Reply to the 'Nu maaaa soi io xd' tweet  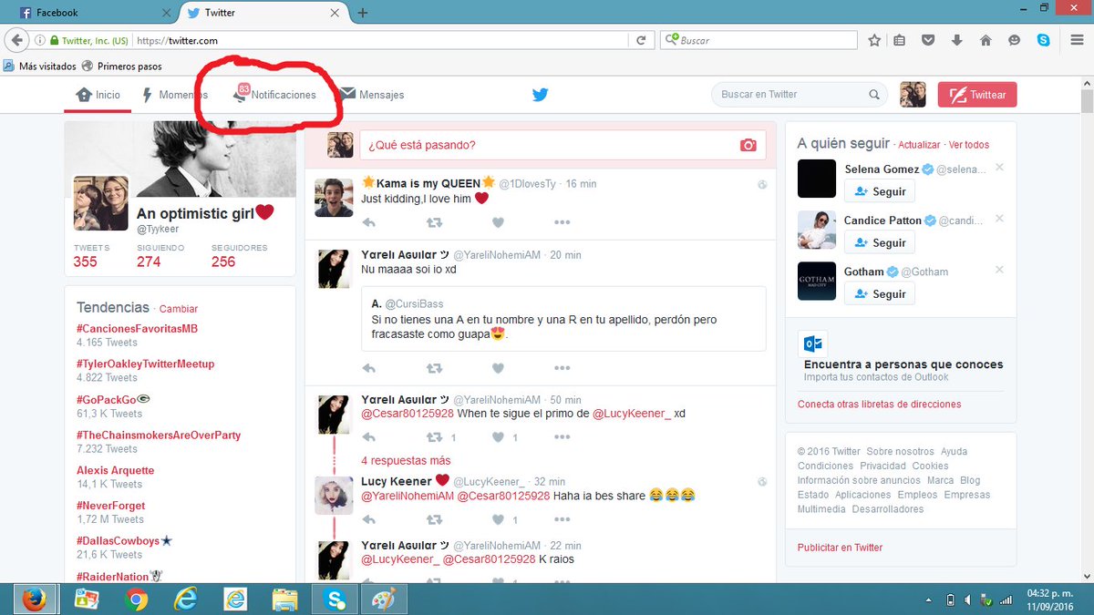[369, 368]
